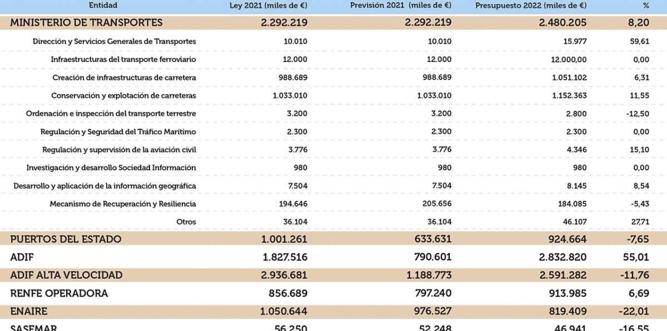Select the "Otros" row label
Image resolution: width=667 pixels, height=331 pixels.
(186, 222)
